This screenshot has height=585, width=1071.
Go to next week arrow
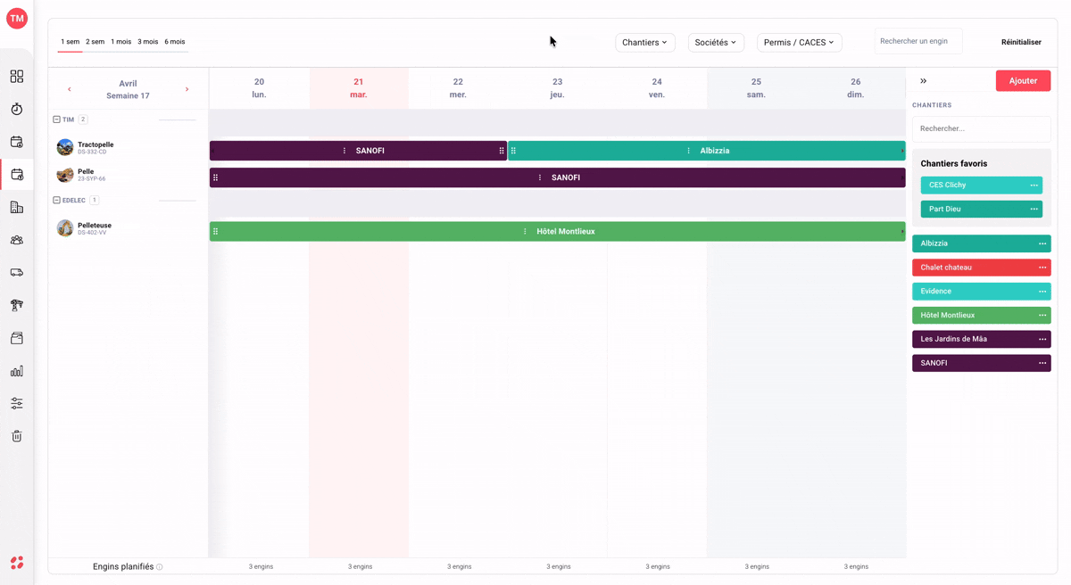coord(187,89)
